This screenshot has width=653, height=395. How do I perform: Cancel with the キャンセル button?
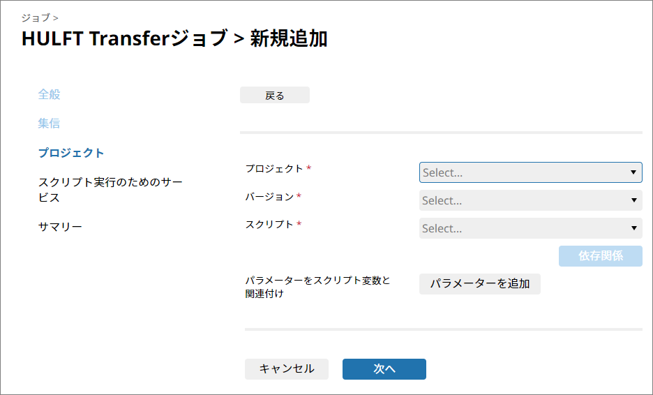[286, 369]
